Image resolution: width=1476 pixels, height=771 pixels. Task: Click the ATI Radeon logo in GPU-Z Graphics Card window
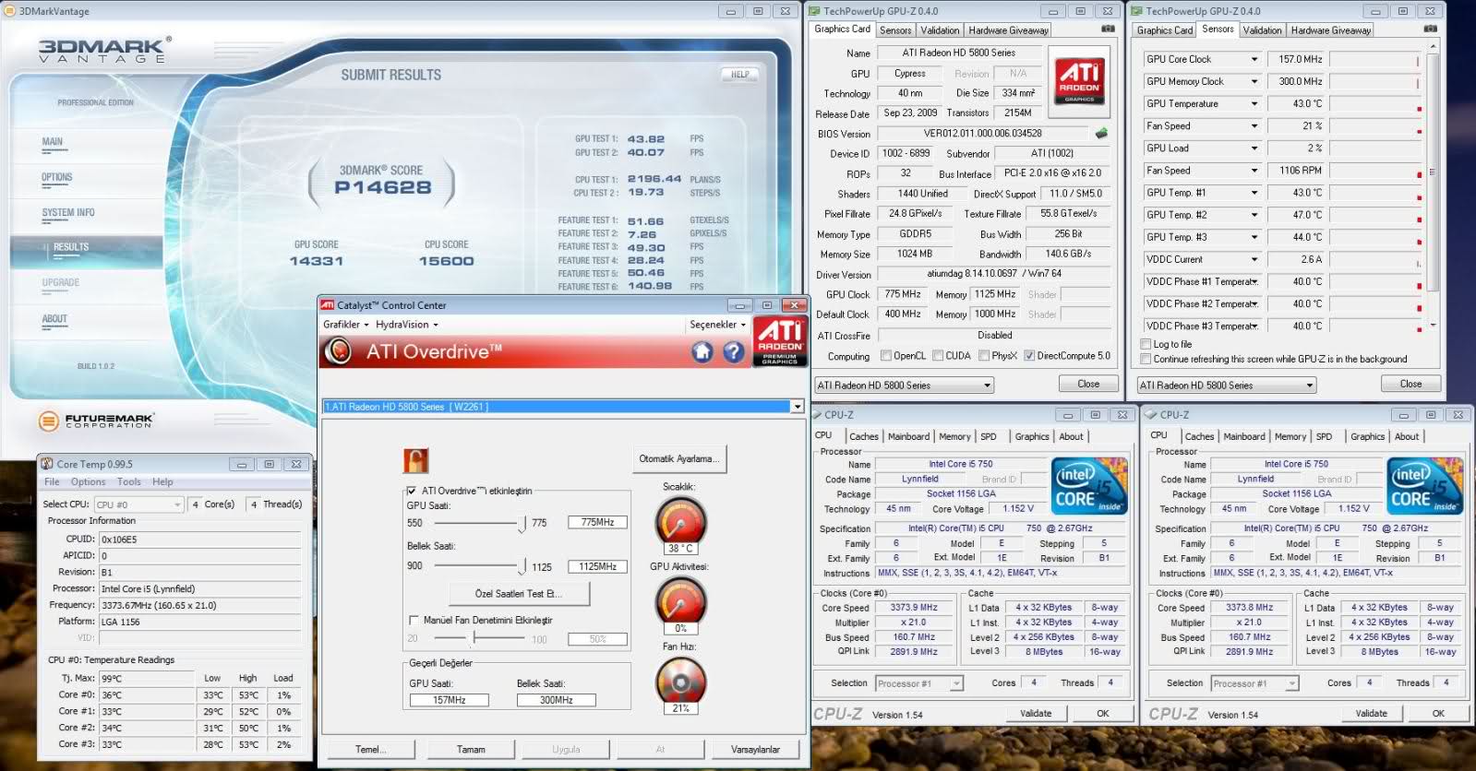tap(1079, 82)
